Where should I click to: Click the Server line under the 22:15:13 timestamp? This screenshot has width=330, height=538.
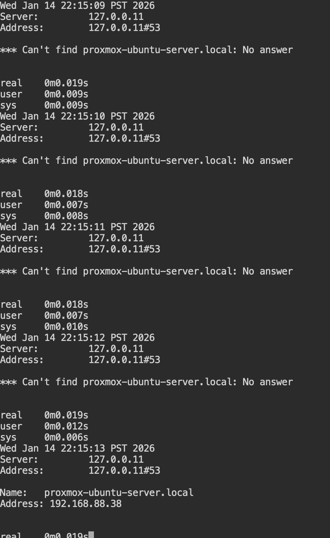(x=72, y=459)
